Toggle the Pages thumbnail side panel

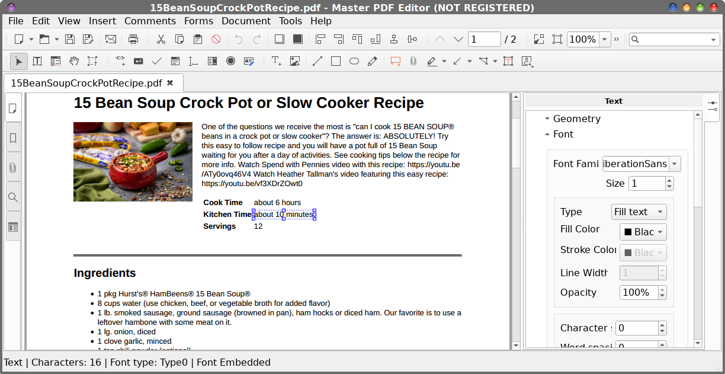12,108
